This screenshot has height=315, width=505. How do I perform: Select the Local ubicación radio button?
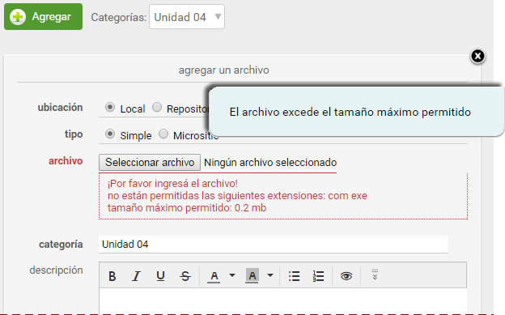click(x=110, y=107)
